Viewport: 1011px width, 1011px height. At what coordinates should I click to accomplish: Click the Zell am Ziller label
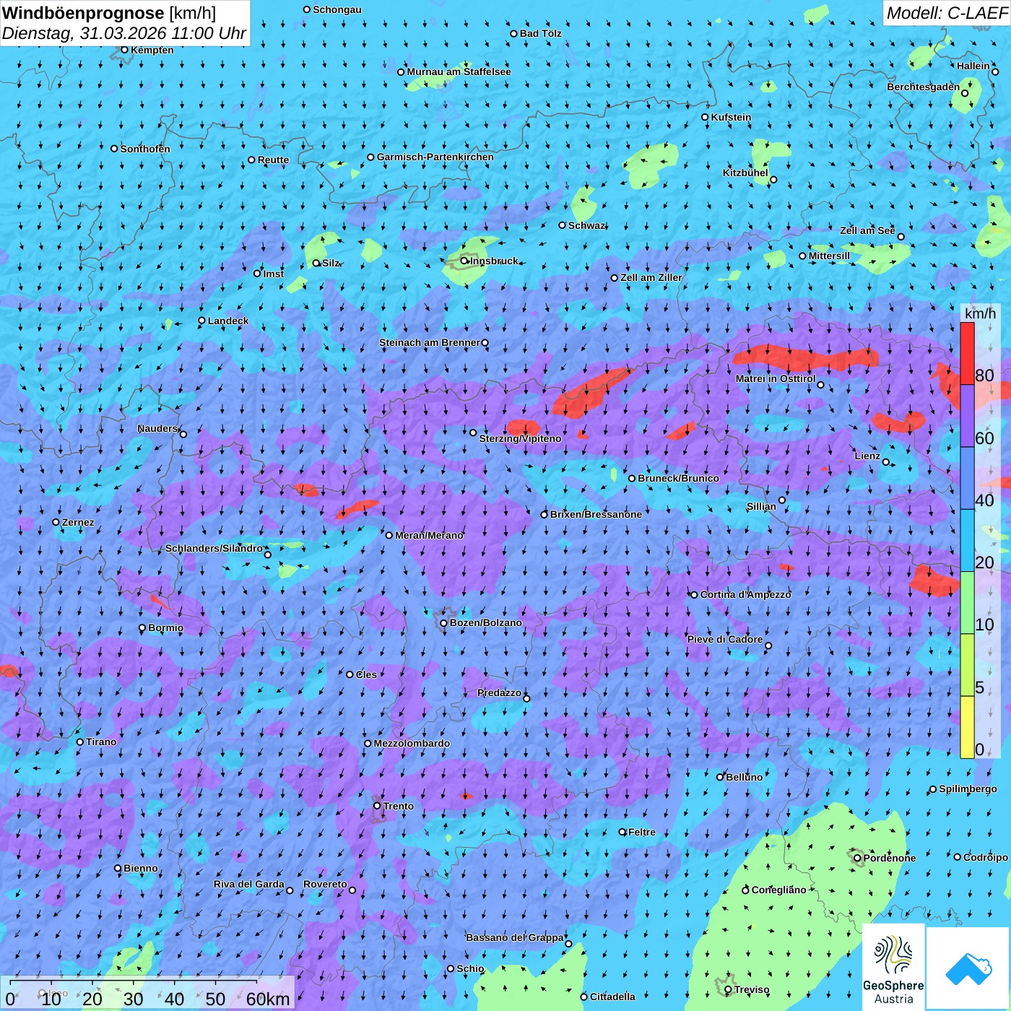click(651, 277)
